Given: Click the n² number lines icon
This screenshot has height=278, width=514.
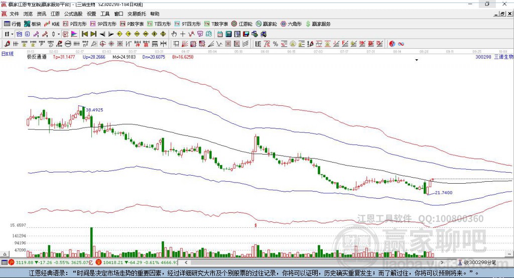Looking at the screenshot, I should 85,44.
